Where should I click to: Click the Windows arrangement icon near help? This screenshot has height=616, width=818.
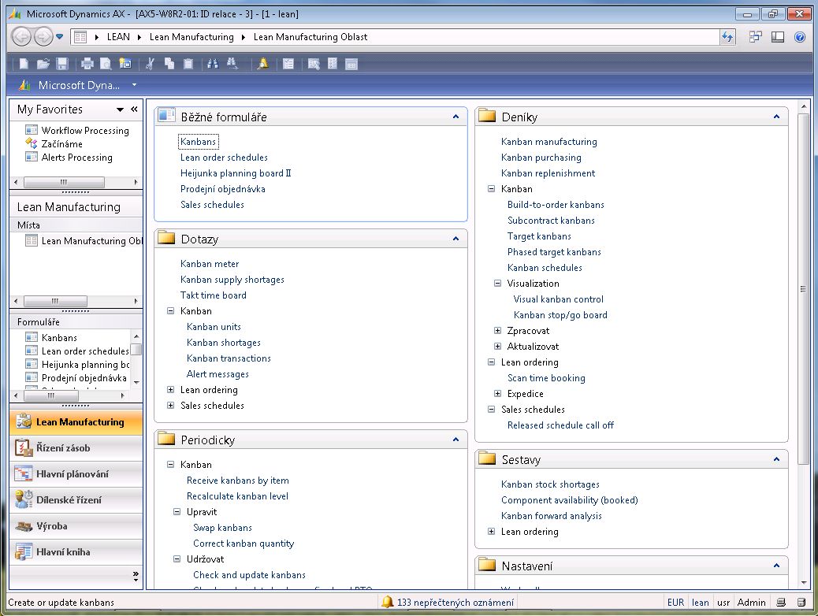(x=755, y=36)
